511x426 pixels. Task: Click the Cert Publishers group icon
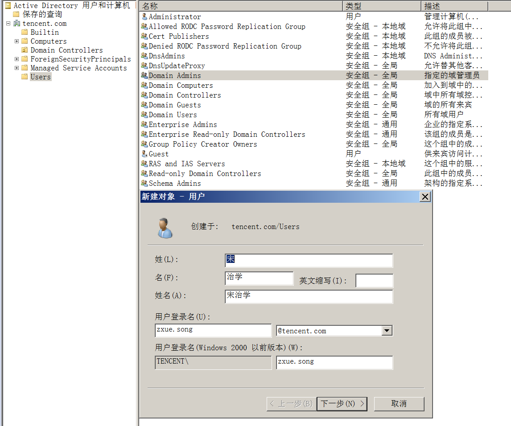click(145, 36)
